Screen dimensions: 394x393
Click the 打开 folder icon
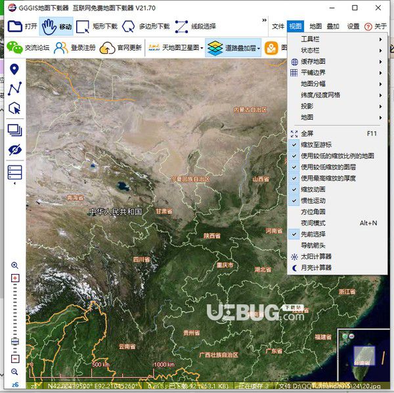pyautogui.click(x=15, y=26)
